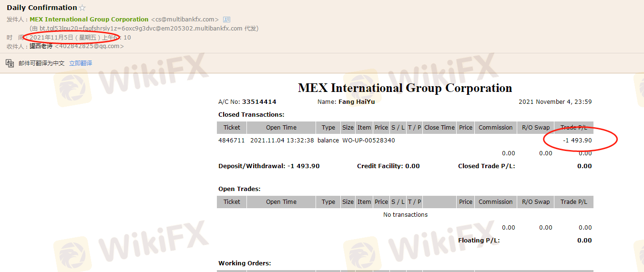Click Deposit/Withdrawal: -1 493.90 summary

click(269, 166)
